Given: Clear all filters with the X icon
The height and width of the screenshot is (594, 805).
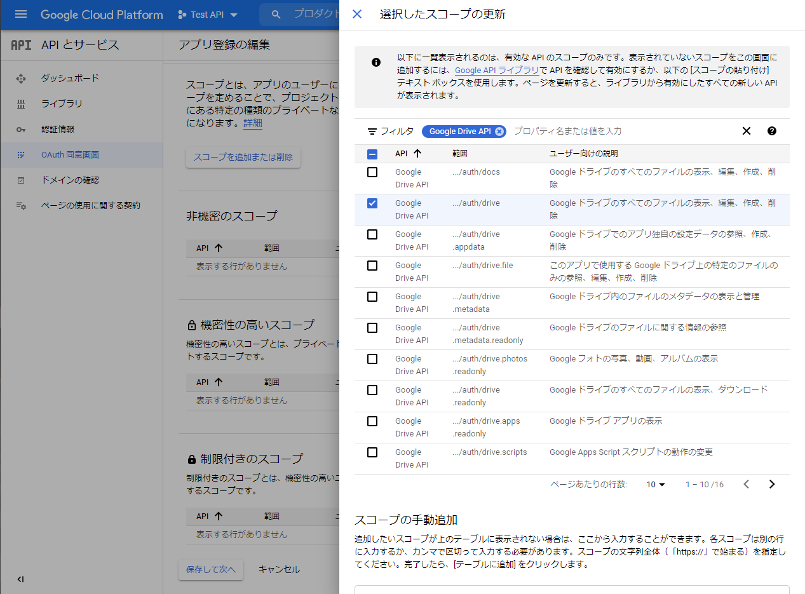Looking at the screenshot, I should (747, 131).
